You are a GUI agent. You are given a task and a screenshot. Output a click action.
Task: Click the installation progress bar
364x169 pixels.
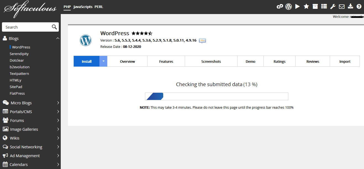[x=217, y=96]
